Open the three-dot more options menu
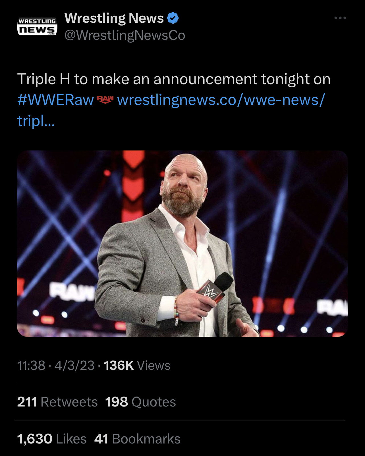 [340, 18]
